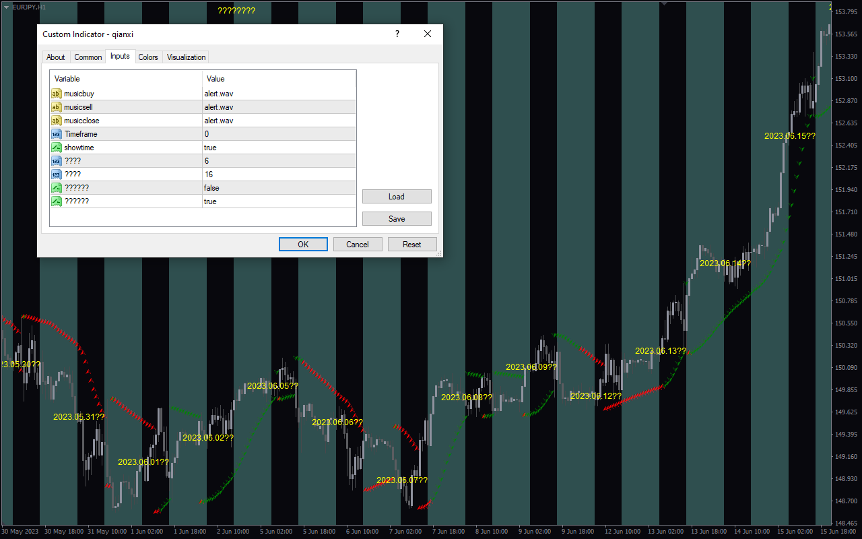
Task: Open the About tab
Action: click(x=56, y=57)
